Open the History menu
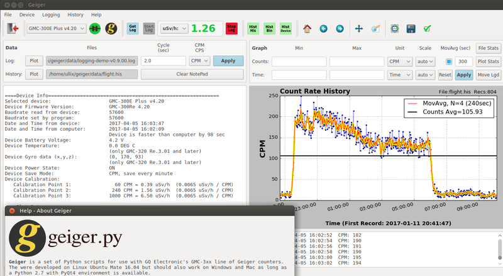Image resolution: width=503 pixels, height=276 pixels. click(x=75, y=14)
